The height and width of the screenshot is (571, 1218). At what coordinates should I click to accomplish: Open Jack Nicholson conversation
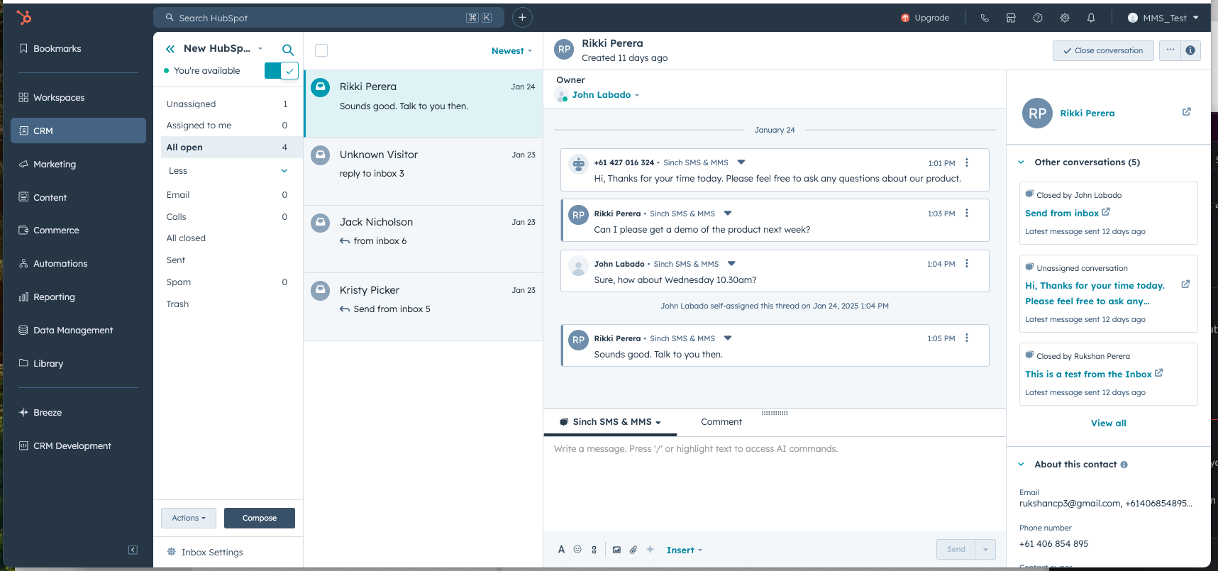423,239
